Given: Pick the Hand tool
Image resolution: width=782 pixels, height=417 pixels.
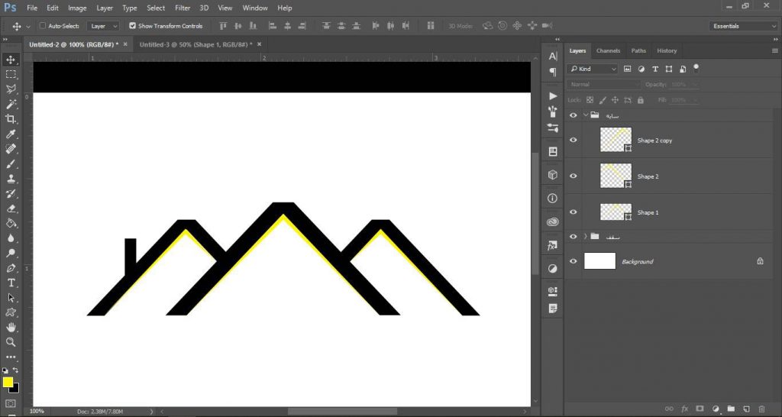Looking at the screenshot, I should (11, 328).
